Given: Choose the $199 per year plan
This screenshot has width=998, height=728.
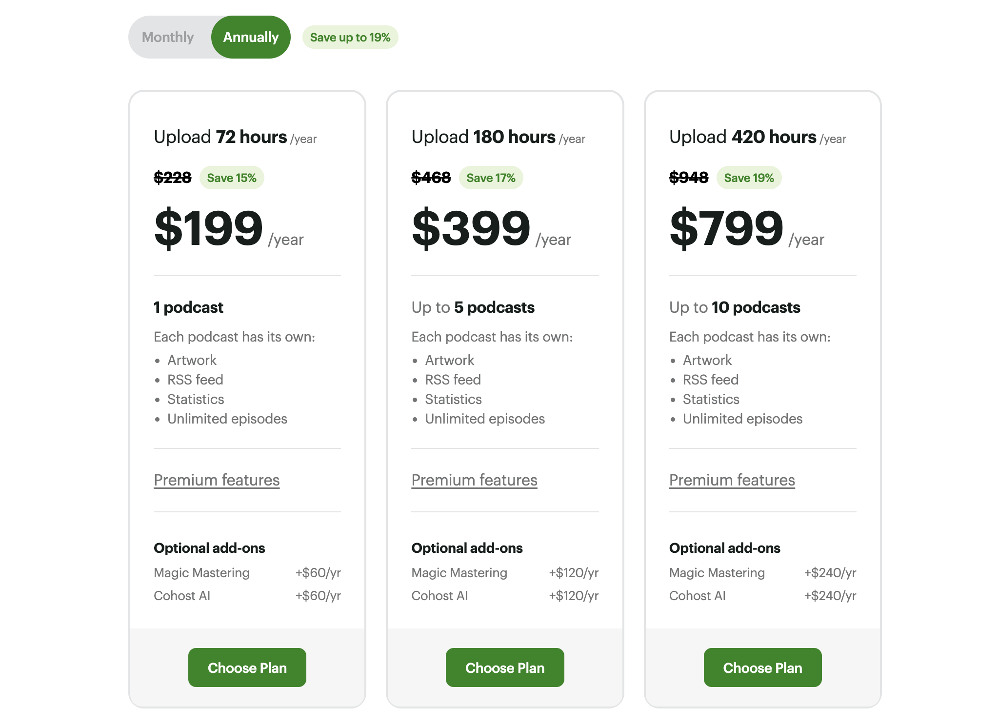Looking at the screenshot, I should [x=247, y=667].
